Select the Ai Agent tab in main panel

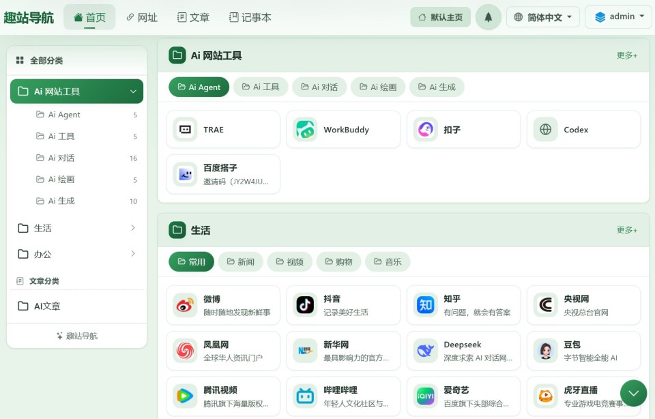click(199, 87)
